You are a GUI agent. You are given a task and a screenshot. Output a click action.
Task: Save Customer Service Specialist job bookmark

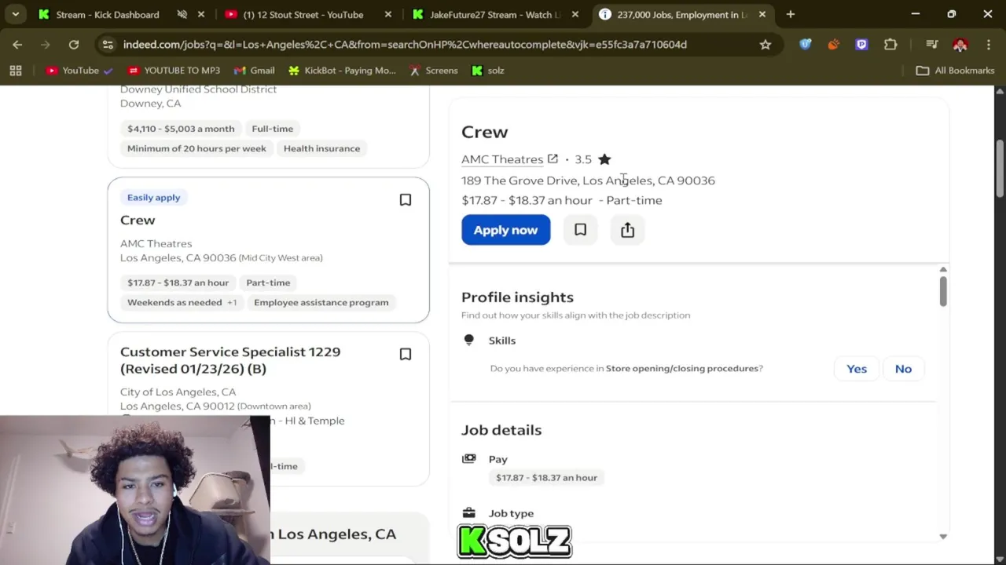coord(406,355)
